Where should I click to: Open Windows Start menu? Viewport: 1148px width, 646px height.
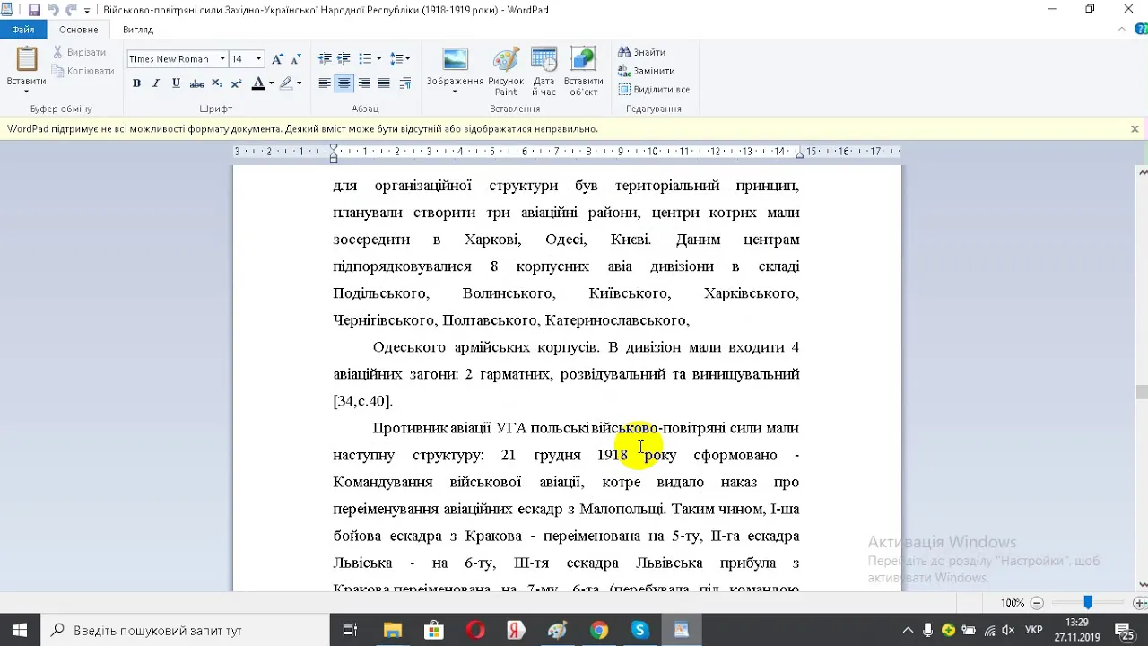[20, 630]
